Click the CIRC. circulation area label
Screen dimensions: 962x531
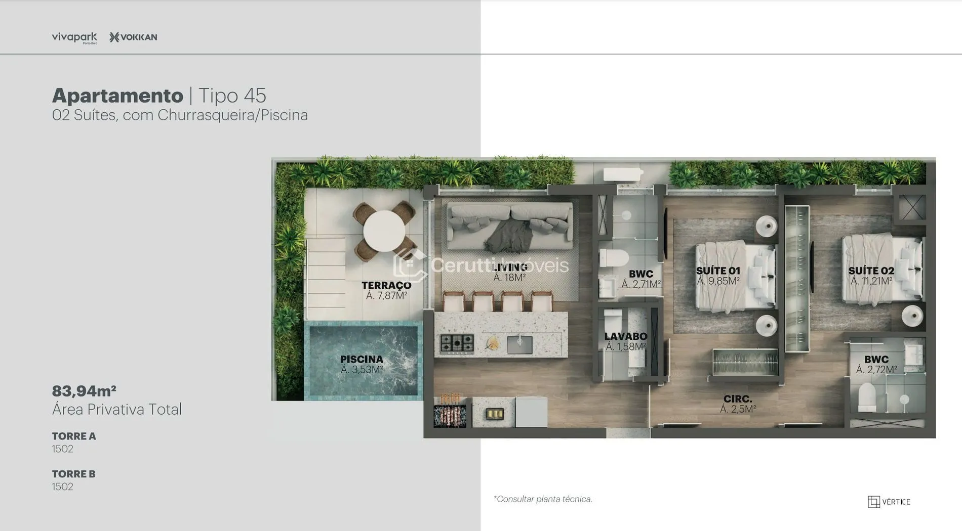click(738, 399)
